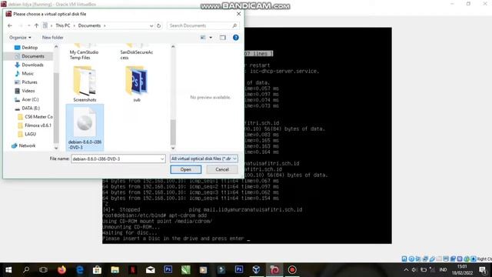Open taskbar Search

click(x=26, y=270)
